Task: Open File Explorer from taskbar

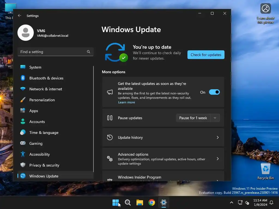Action: pyautogui.click(x=140, y=202)
